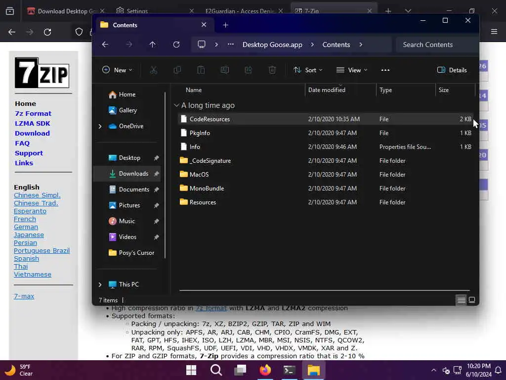Open Terminal from the taskbar
The width and height of the screenshot is (506, 380).
290,370
